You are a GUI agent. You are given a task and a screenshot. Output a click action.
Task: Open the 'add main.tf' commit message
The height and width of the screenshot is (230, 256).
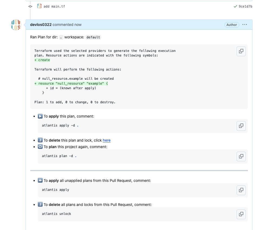54,6
